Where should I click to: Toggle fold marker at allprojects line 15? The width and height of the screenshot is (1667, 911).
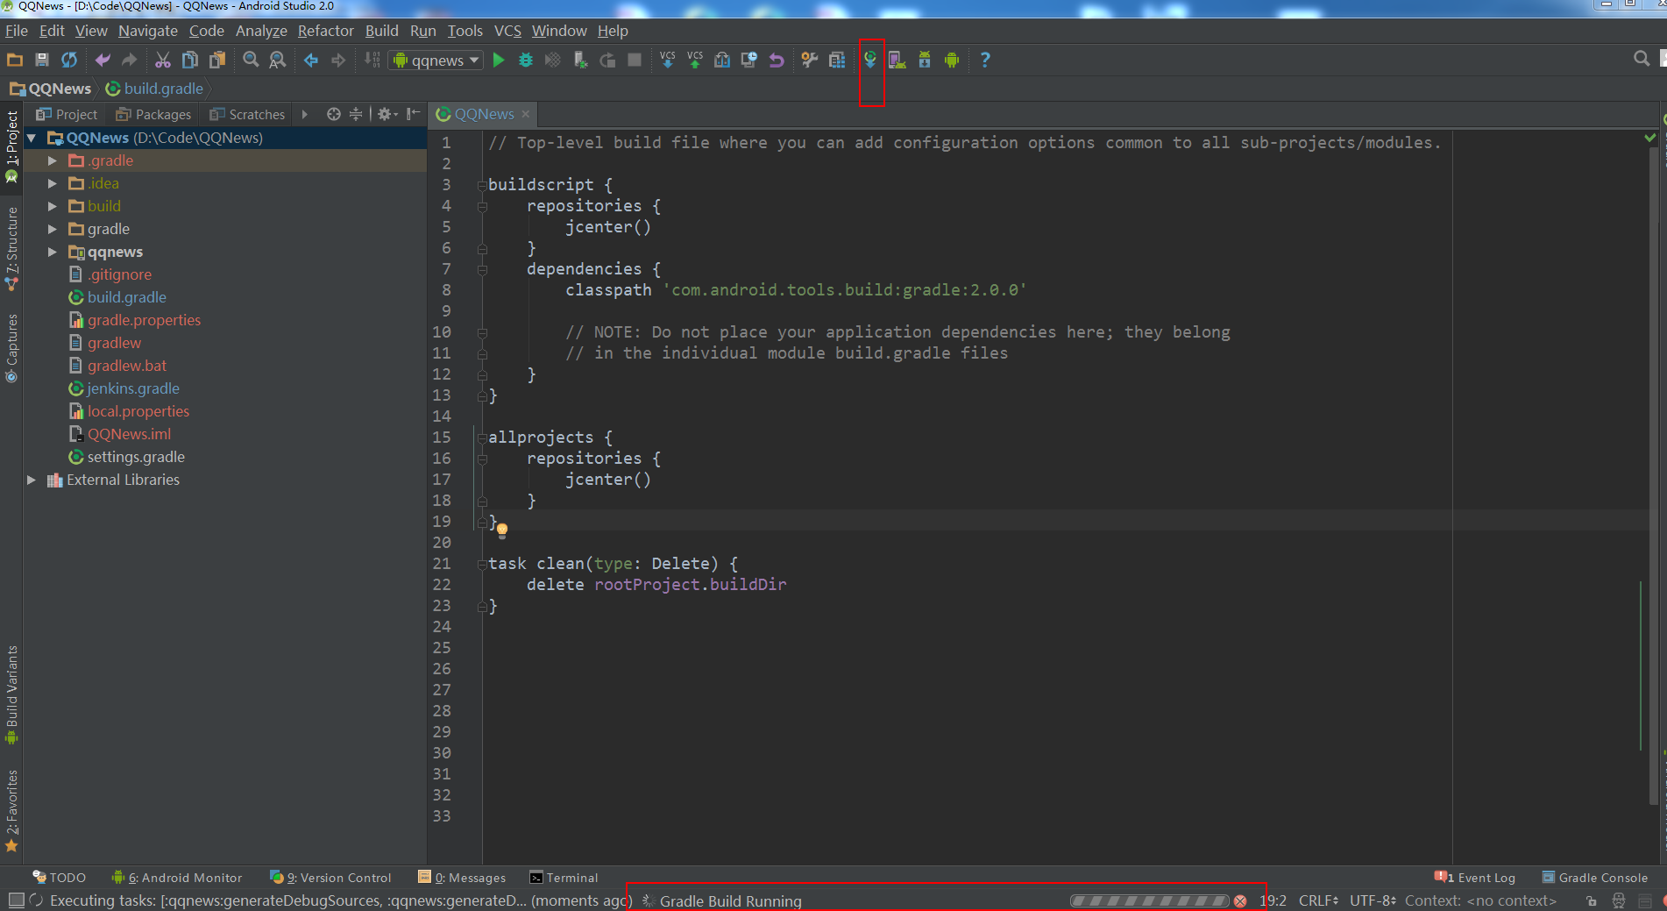point(482,438)
